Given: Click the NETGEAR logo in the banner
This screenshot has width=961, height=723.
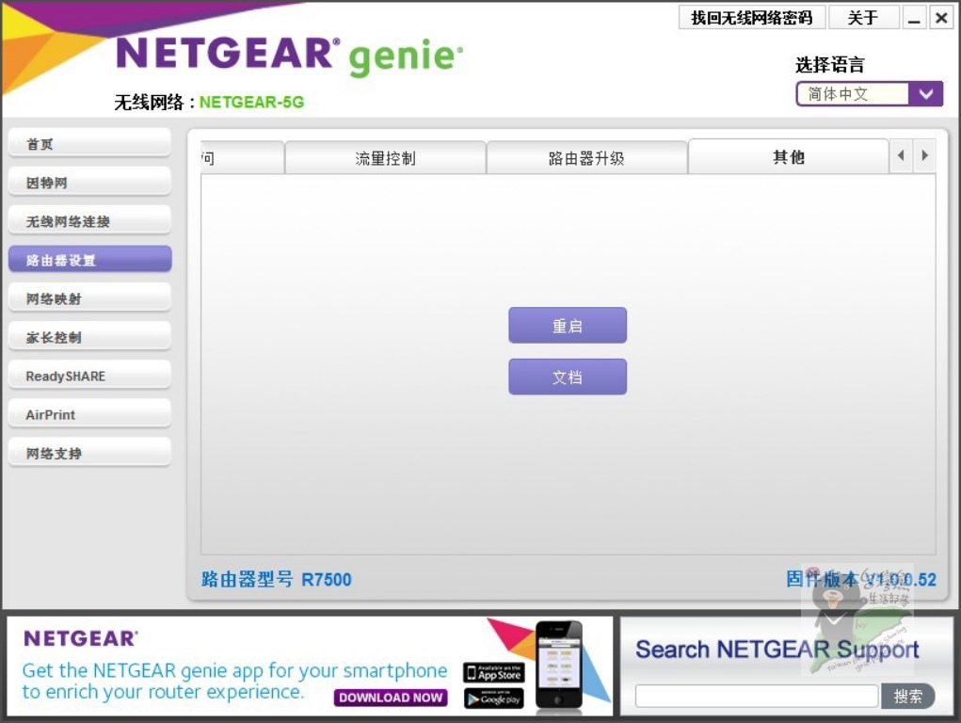Looking at the screenshot, I should (81, 638).
